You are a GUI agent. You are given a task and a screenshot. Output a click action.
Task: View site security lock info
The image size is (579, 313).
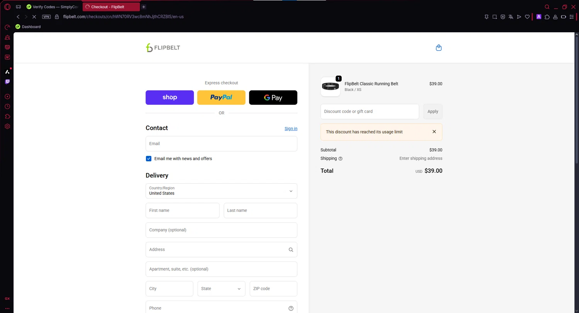[x=57, y=17]
